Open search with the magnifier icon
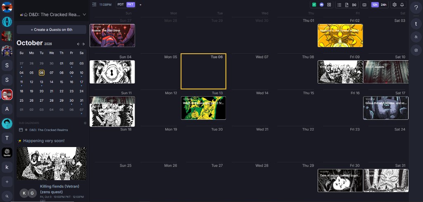This screenshot has width=423, height=202. (x=7, y=196)
